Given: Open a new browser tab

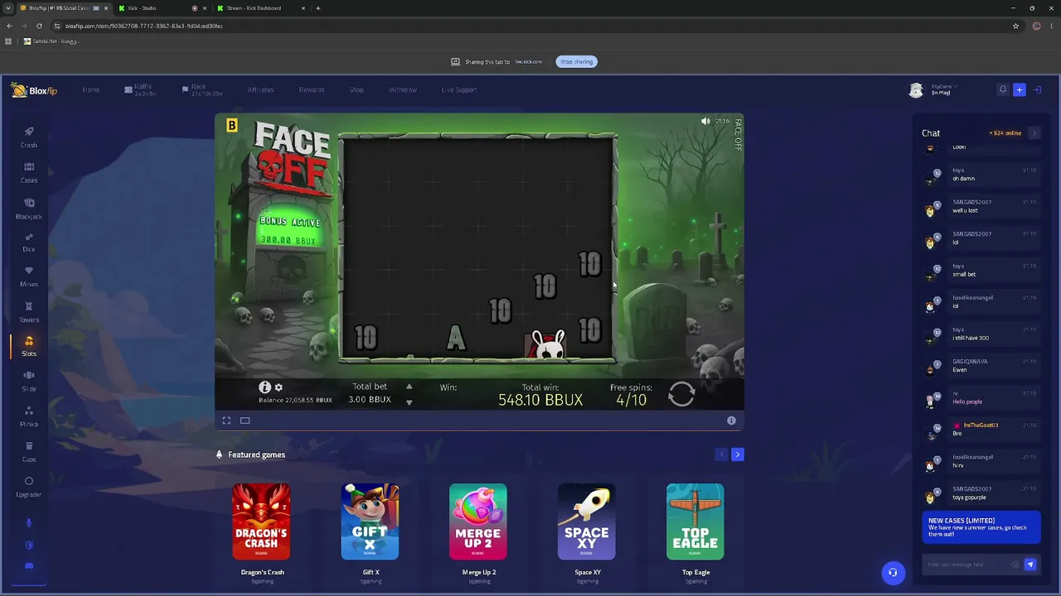Looking at the screenshot, I should click(318, 8).
